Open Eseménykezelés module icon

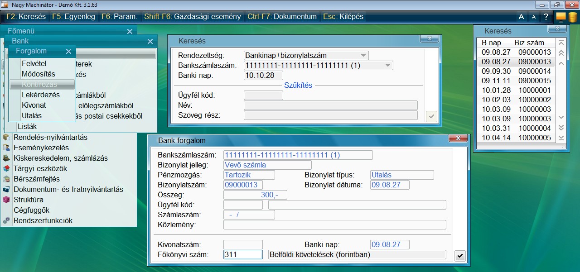(x=6, y=148)
